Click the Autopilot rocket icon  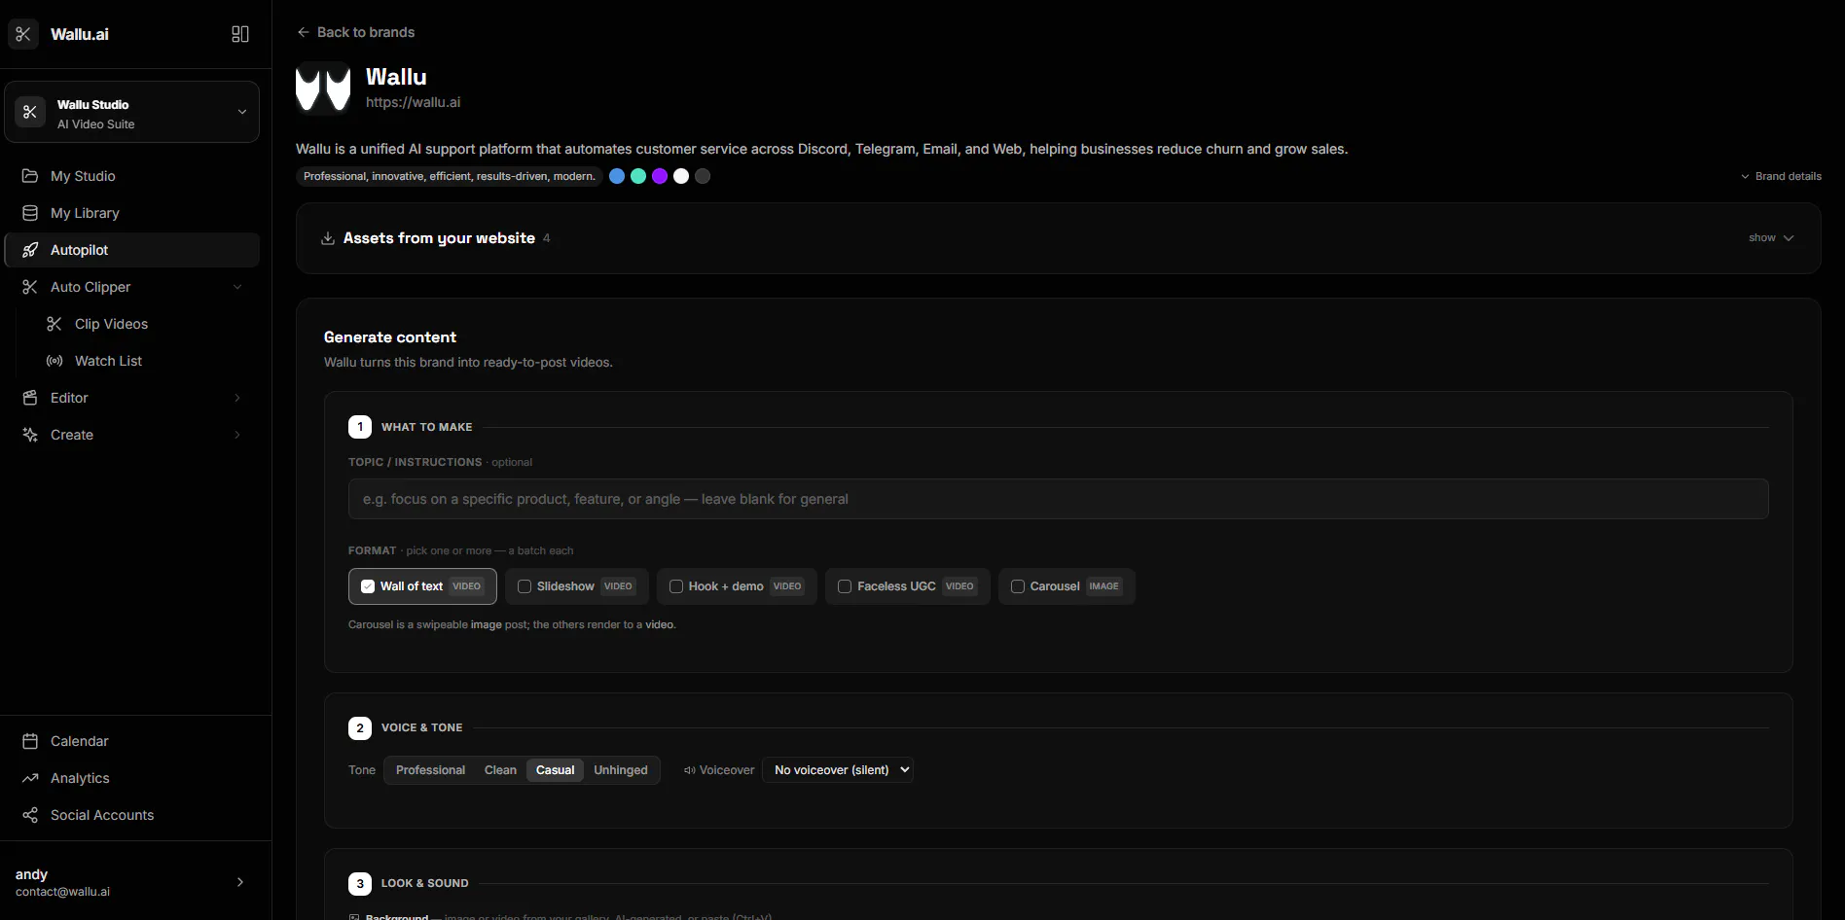[x=30, y=250]
